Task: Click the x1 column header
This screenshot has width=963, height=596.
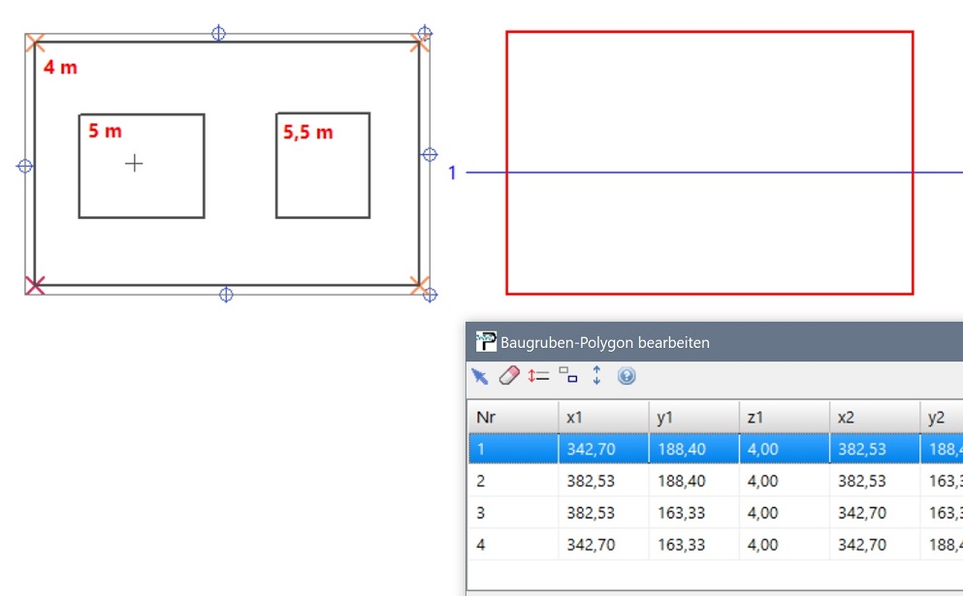Action: 602,417
